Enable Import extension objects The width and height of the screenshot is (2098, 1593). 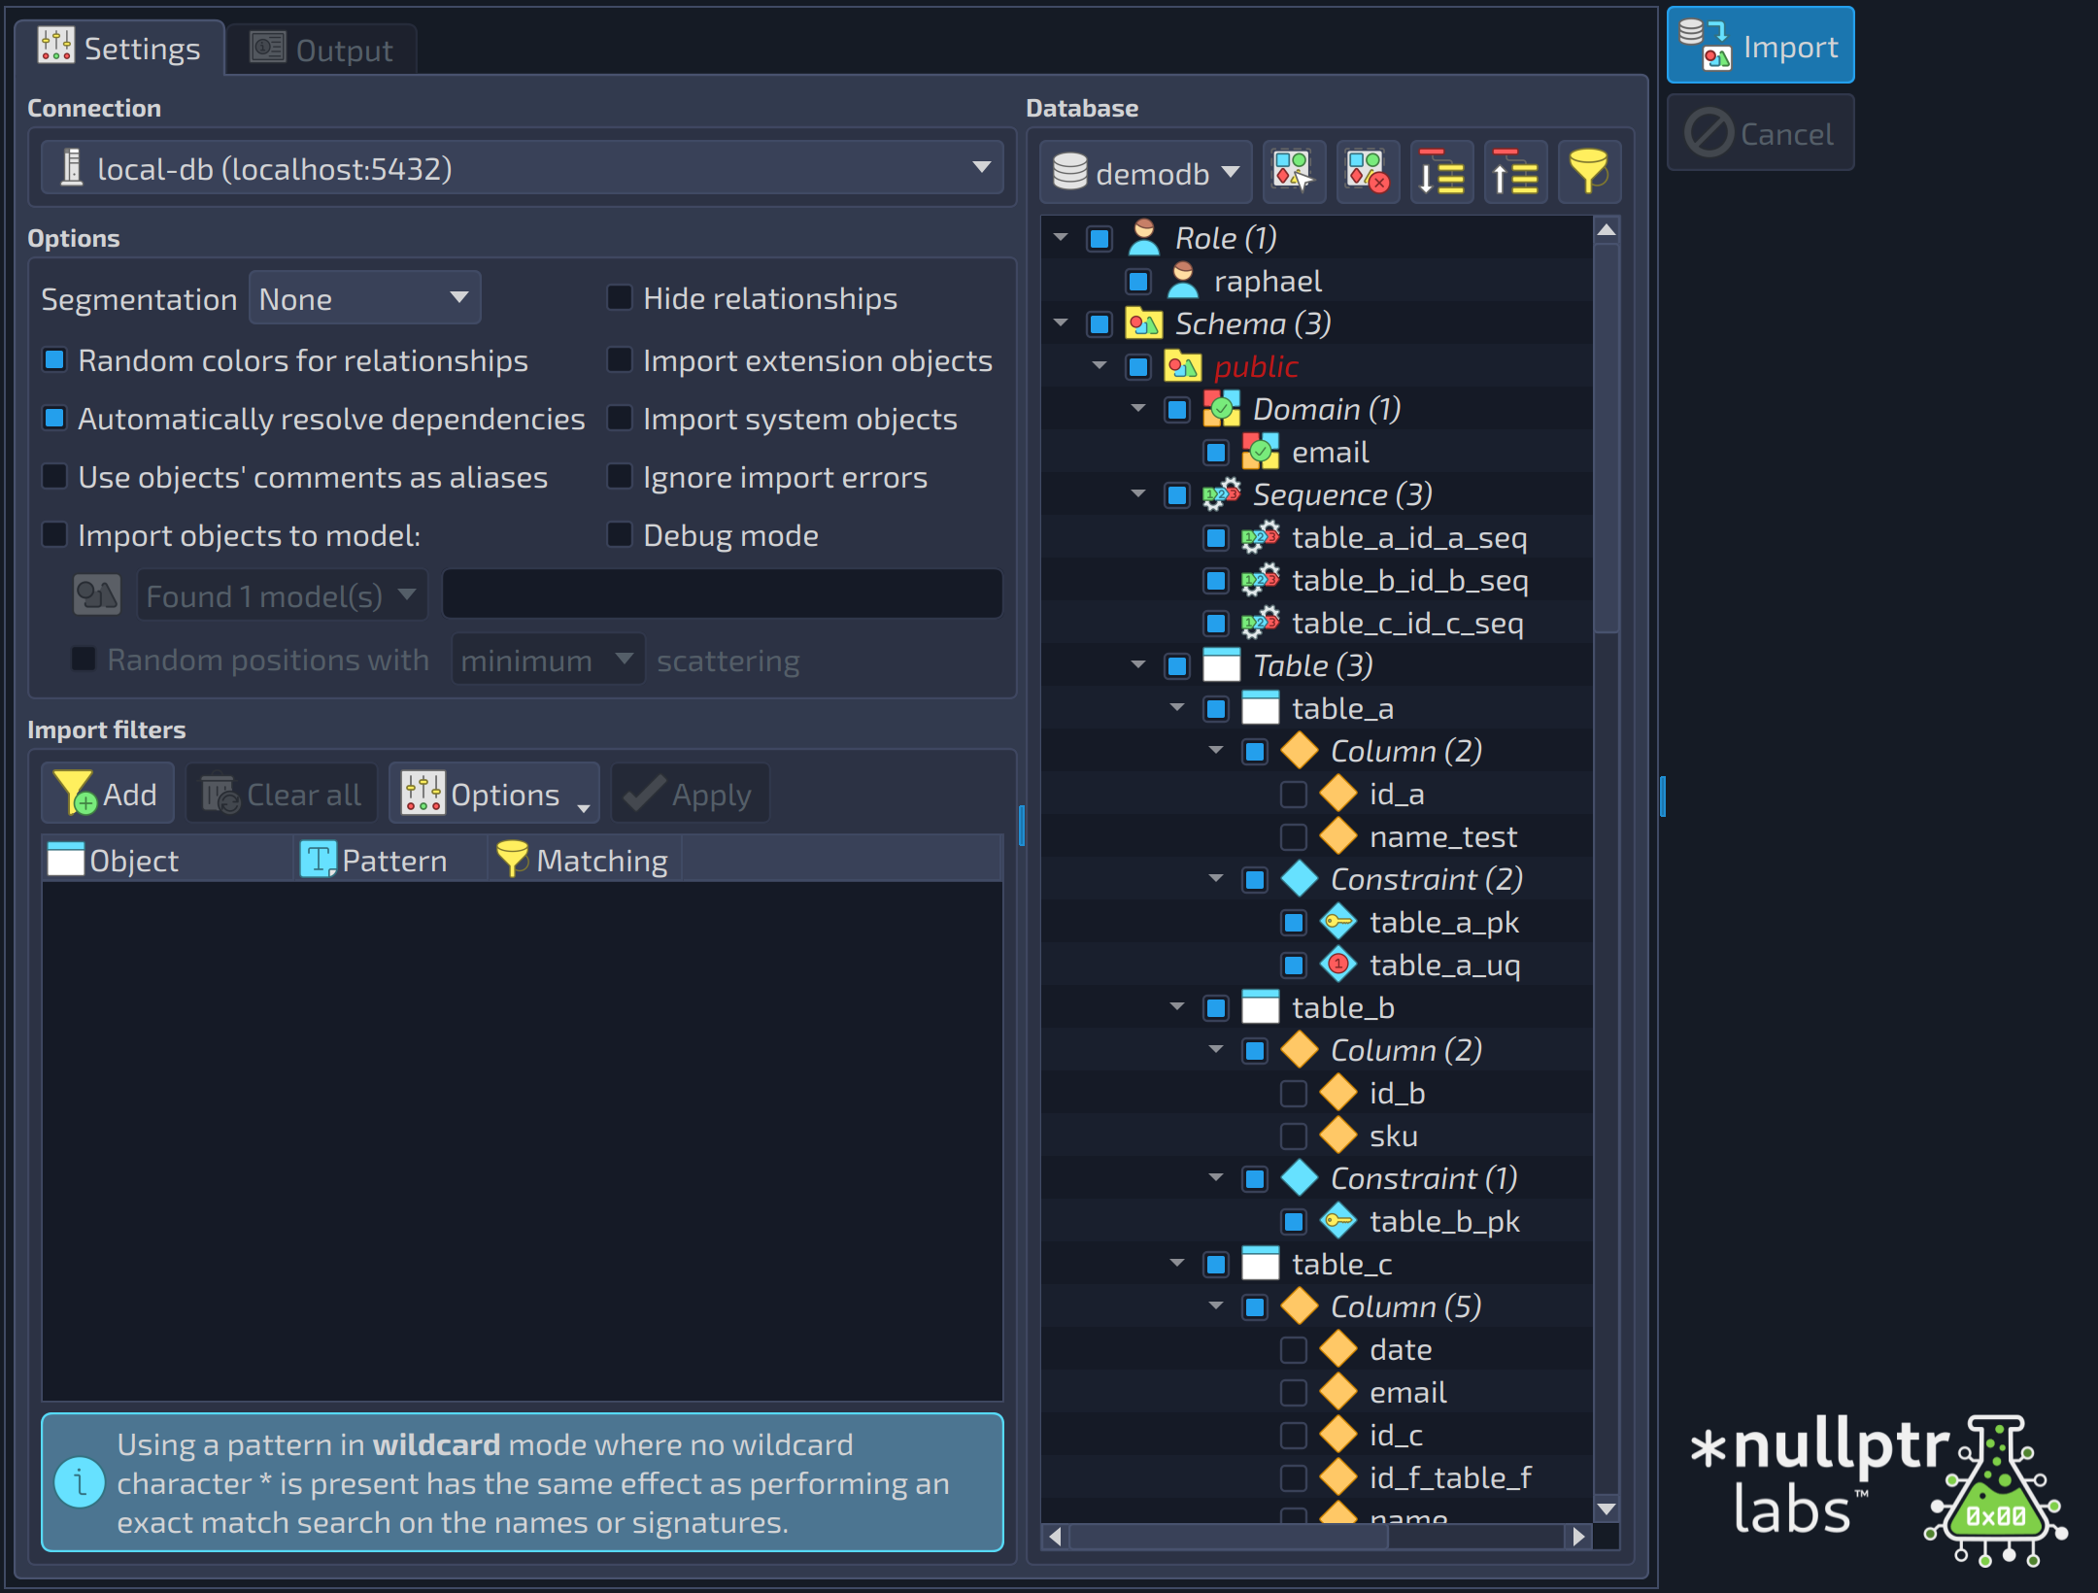[620, 360]
